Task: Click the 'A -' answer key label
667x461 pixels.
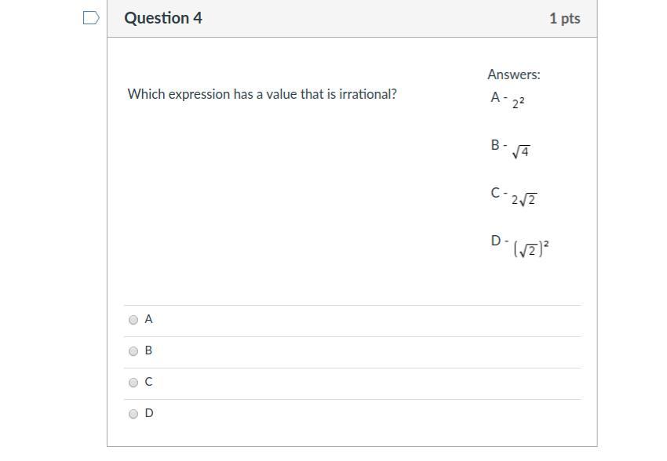Action: pos(498,98)
